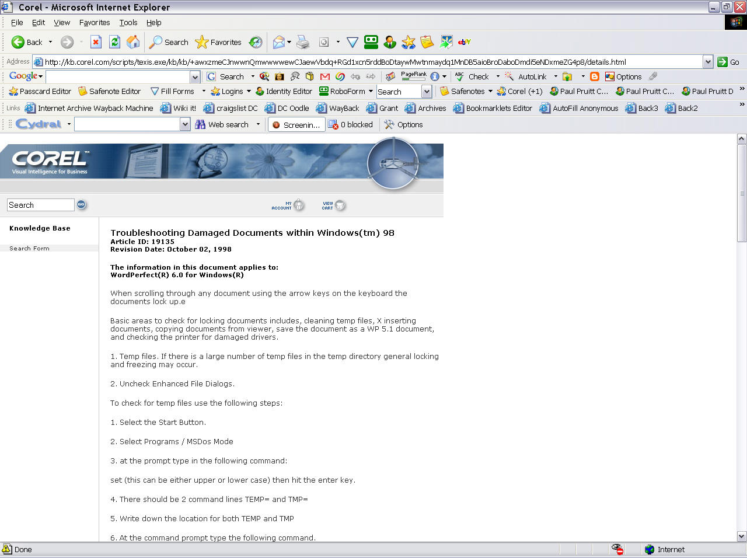This screenshot has width=747, height=558.
Task: Click the Gmail icon in Google toolbar
Action: 325,76
